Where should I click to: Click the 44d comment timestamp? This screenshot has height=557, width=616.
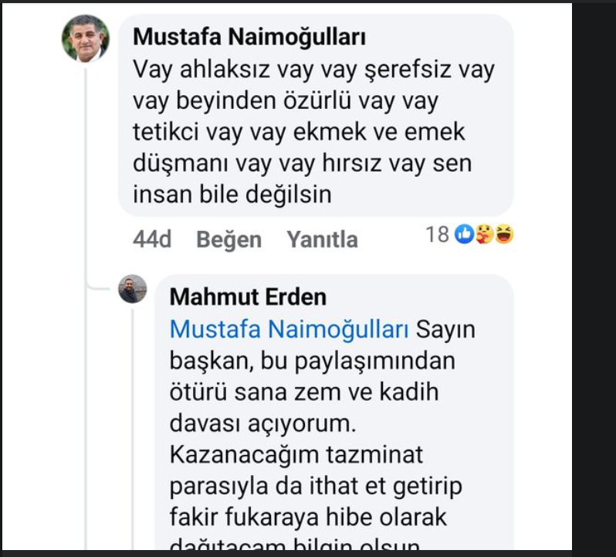click(x=151, y=239)
